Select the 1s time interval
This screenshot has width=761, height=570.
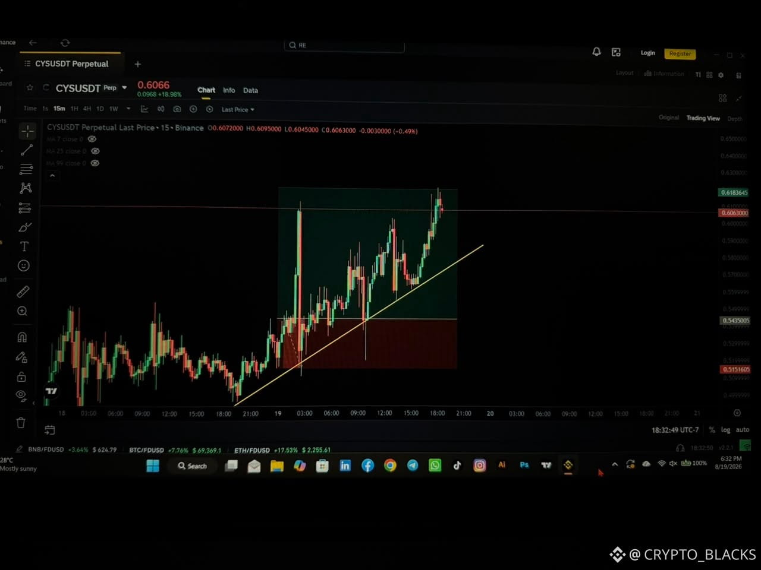45,109
